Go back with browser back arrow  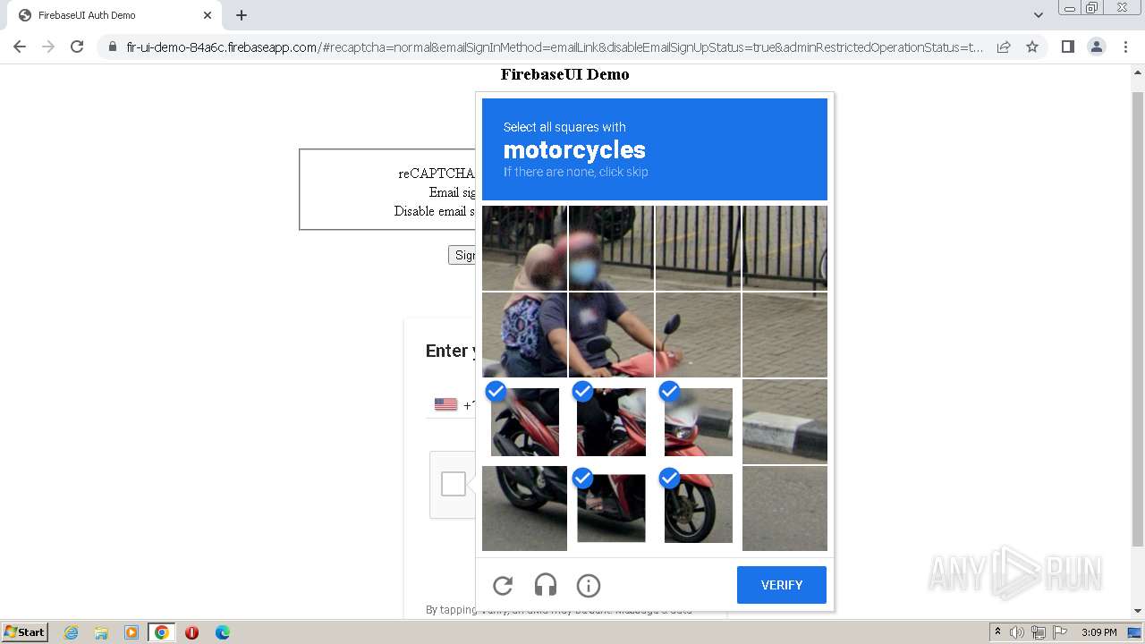[x=20, y=47]
